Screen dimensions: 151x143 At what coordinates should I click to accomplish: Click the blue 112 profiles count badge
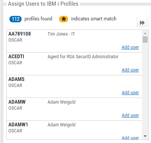tap(16, 19)
